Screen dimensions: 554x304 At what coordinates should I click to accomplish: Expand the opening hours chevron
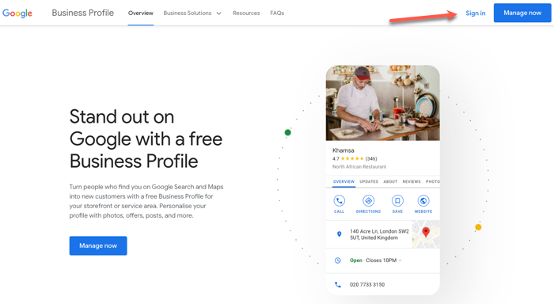pos(400,260)
